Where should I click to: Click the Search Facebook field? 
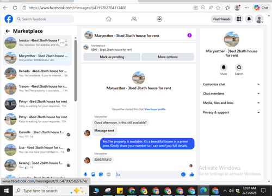pyautogui.click(x=45, y=19)
